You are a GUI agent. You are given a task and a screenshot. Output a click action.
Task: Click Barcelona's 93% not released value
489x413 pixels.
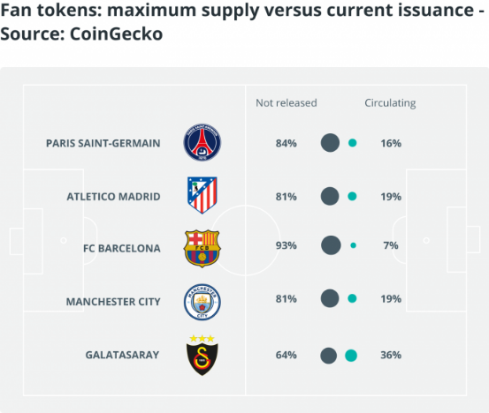(x=286, y=245)
